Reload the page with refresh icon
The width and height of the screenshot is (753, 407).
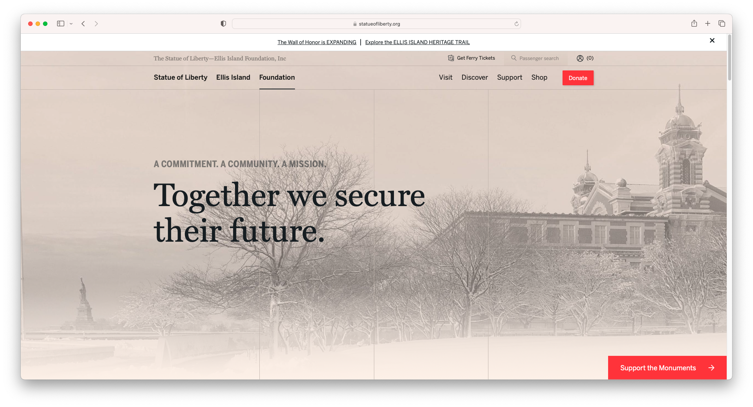pyautogui.click(x=516, y=24)
